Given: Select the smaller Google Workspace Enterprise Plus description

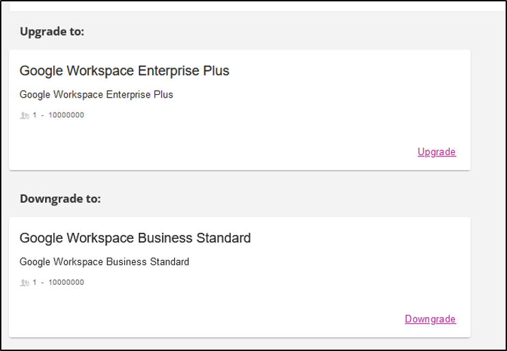Looking at the screenshot, I should pyautogui.click(x=96, y=95).
